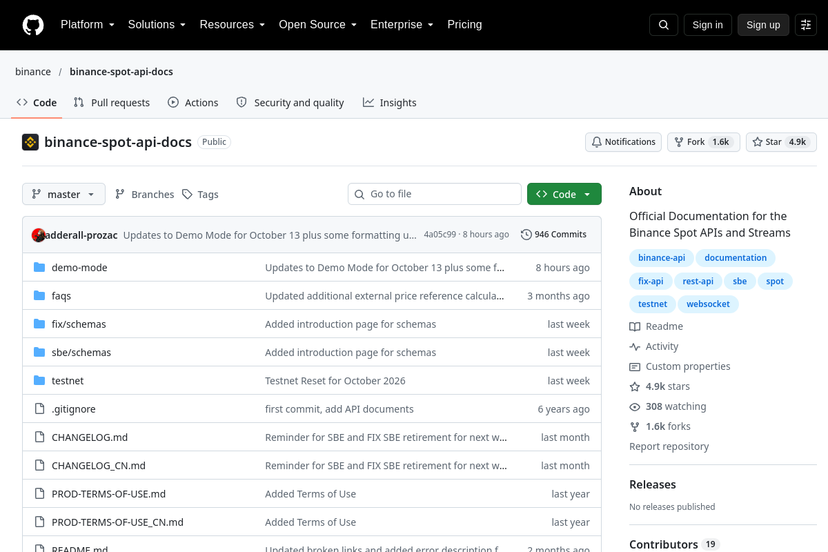Click the Sign in button
Viewport: 828px width, 552px height.
pyautogui.click(x=708, y=25)
